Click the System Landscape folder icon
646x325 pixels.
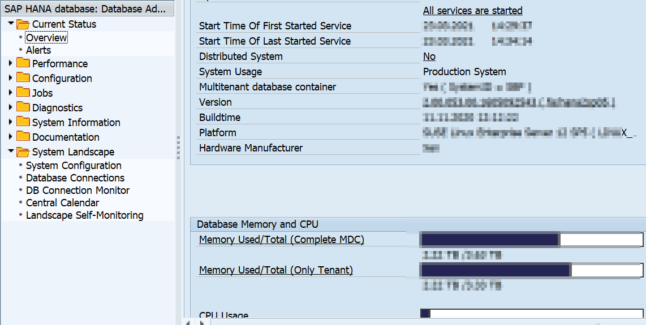click(x=23, y=152)
